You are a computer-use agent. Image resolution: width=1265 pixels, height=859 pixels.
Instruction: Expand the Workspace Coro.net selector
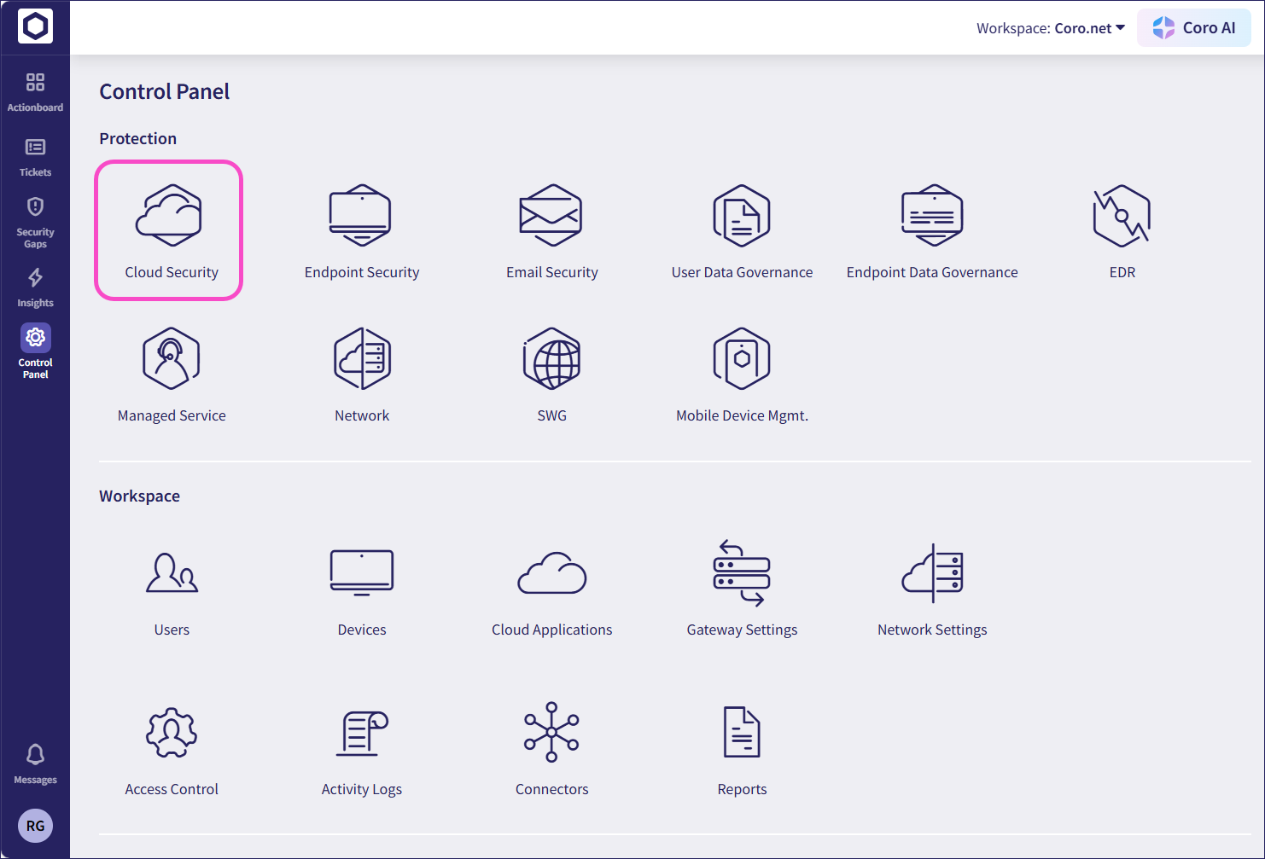click(x=1050, y=27)
